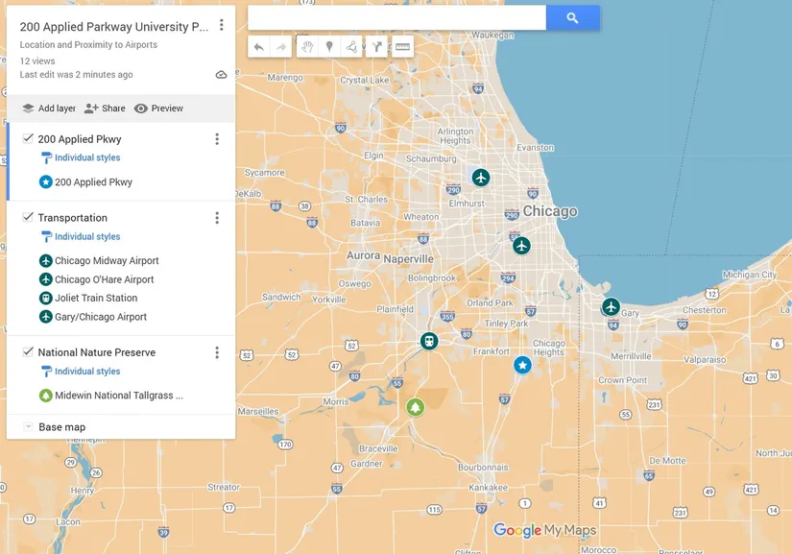
Task: Select the draw a line tool
Action: point(352,47)
